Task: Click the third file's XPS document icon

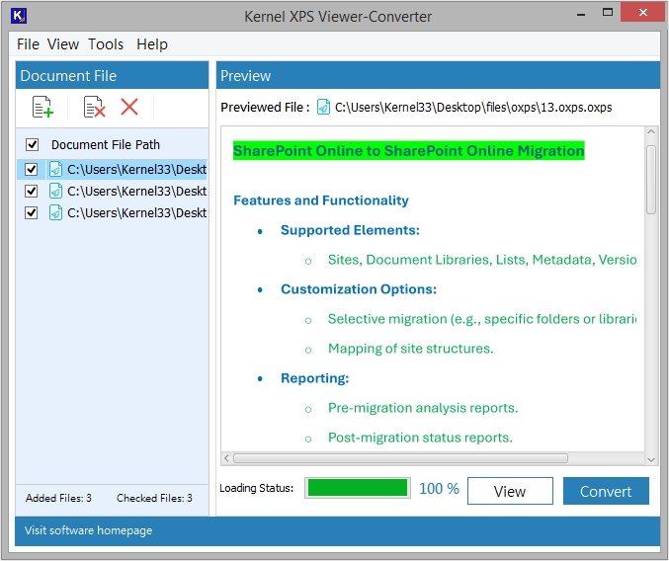Action: (56, 212)
